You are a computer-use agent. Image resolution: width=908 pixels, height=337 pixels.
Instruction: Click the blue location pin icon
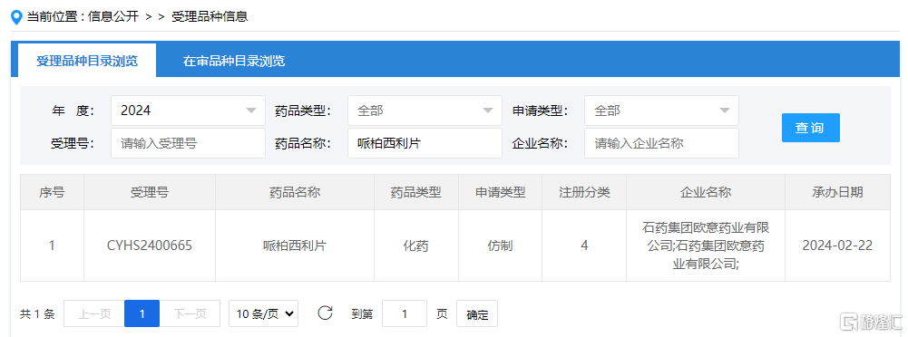17,17
